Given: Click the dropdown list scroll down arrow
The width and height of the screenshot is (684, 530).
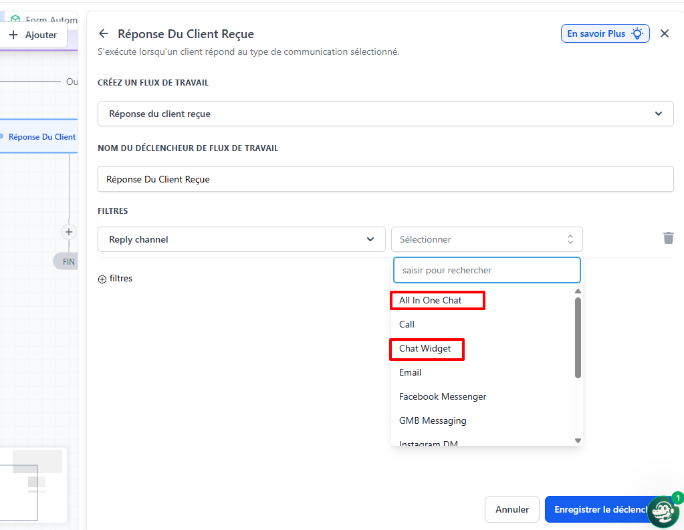Looking at the screenshot, I should coord(578,440).
